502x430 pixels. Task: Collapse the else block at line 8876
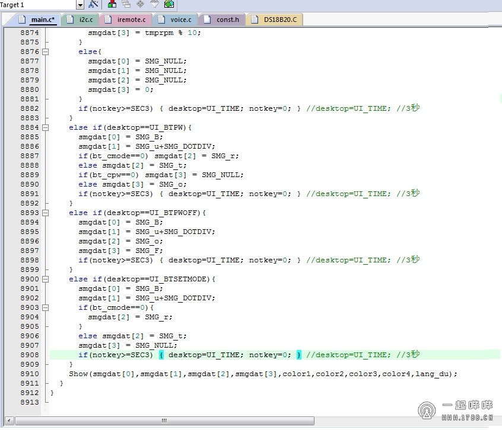pos(46,52)
